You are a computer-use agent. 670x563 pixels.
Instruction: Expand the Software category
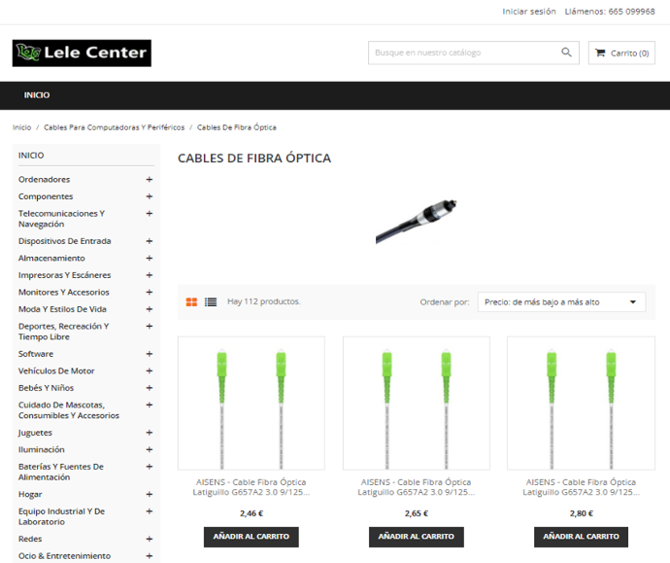point(150,354)
